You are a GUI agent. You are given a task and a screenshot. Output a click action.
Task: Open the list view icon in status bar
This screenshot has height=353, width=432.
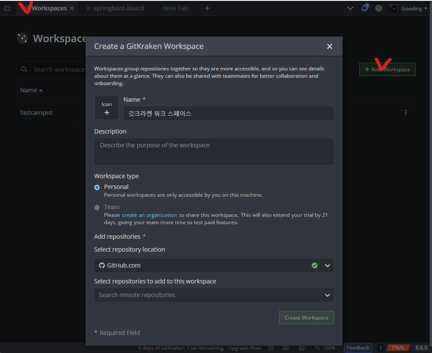point(271,348)
